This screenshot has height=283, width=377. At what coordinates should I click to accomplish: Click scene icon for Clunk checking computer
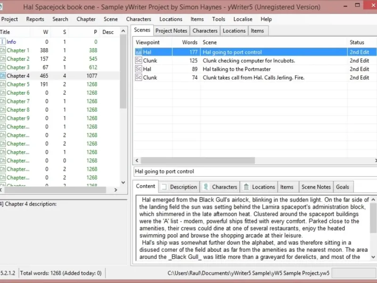[x=139, y=60]
